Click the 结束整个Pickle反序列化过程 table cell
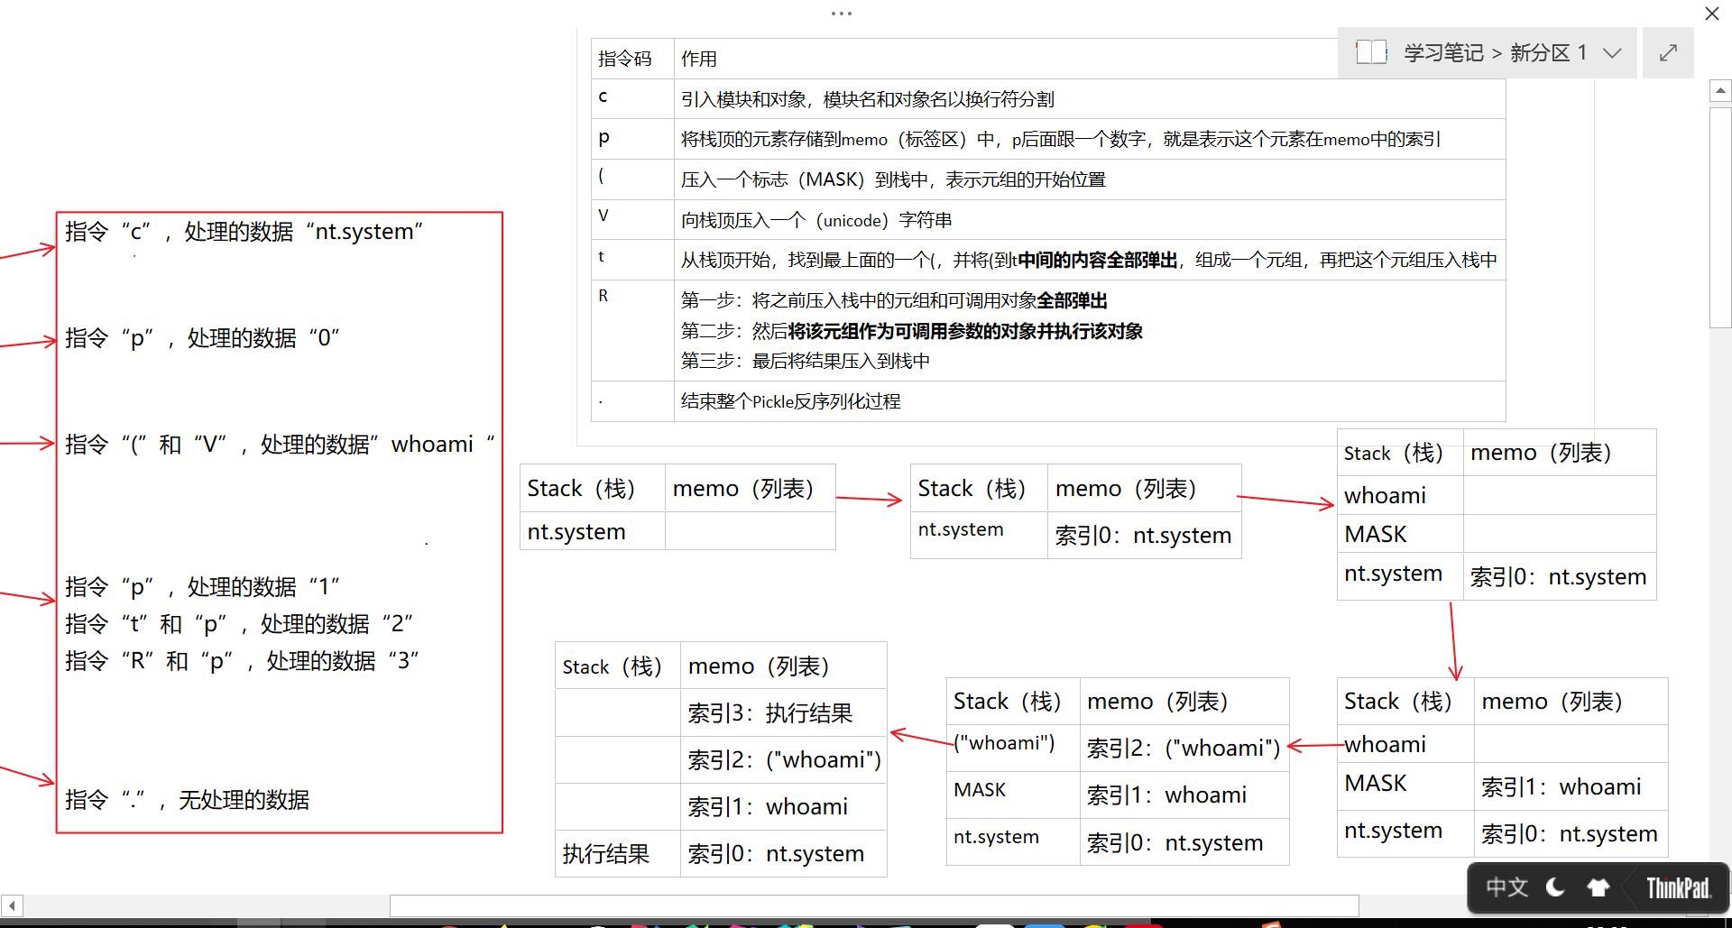 (790, 402)
